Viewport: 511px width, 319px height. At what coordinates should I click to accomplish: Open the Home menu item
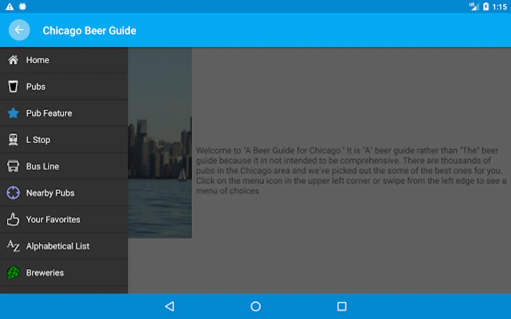click(x=64, y=60)
